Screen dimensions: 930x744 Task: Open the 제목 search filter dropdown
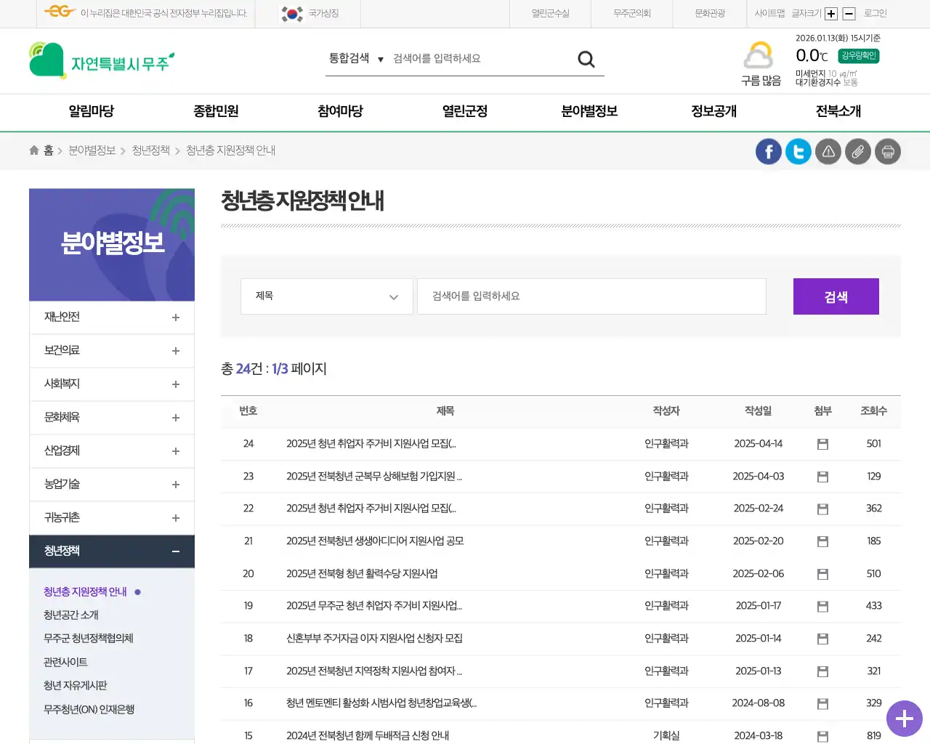pyautogui.click(x=326, y=296)
